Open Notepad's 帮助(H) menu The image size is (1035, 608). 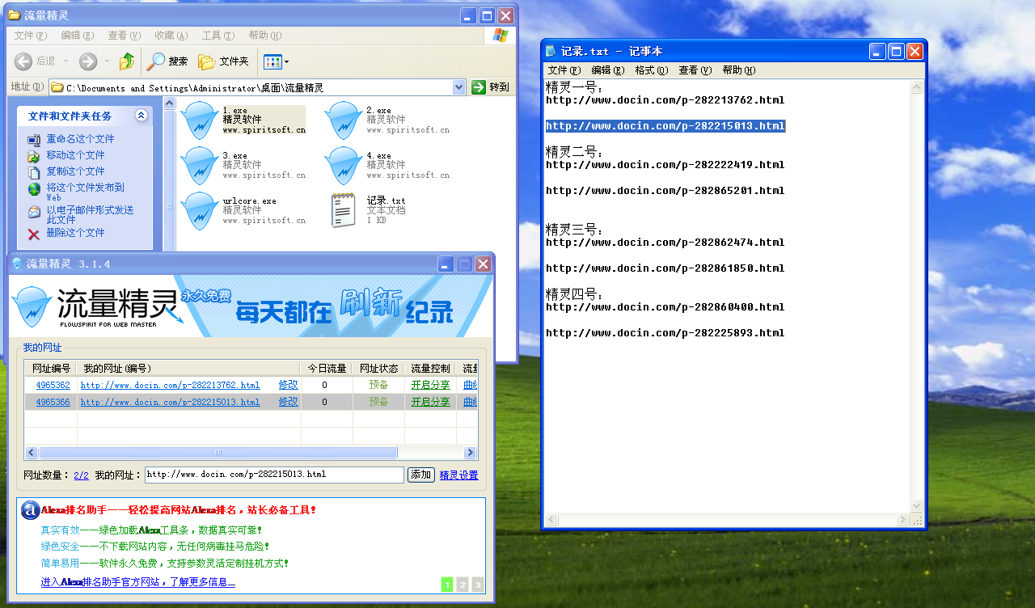pos(738,70)
